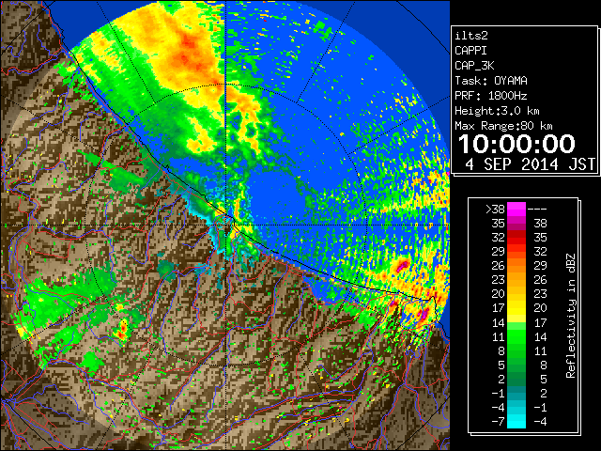601x451 pixels.
Task: Click the 'Reflectivity in dBZ' legend title
Action: coord(571,316)
